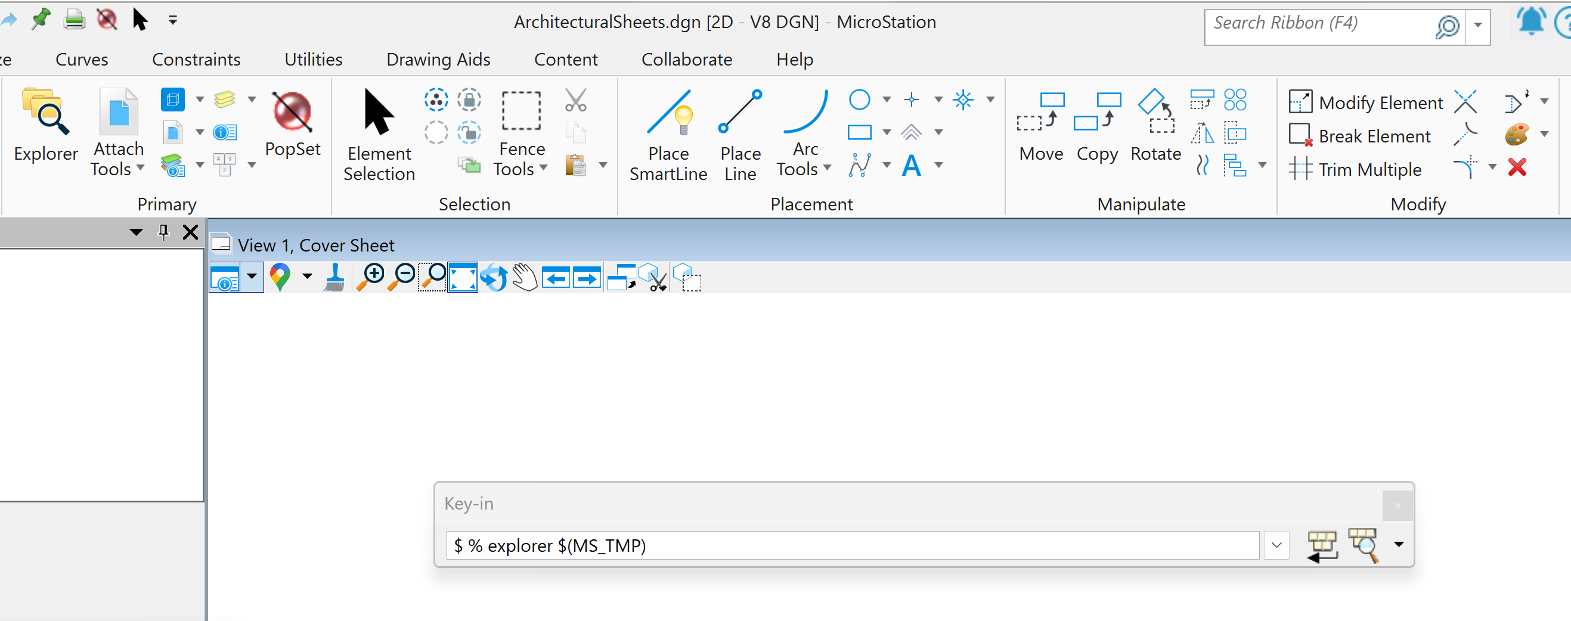Viewport: 1571px width, 621px height.
Task: Click the Print icon in quick access toolbar
Action: [75, 20]
